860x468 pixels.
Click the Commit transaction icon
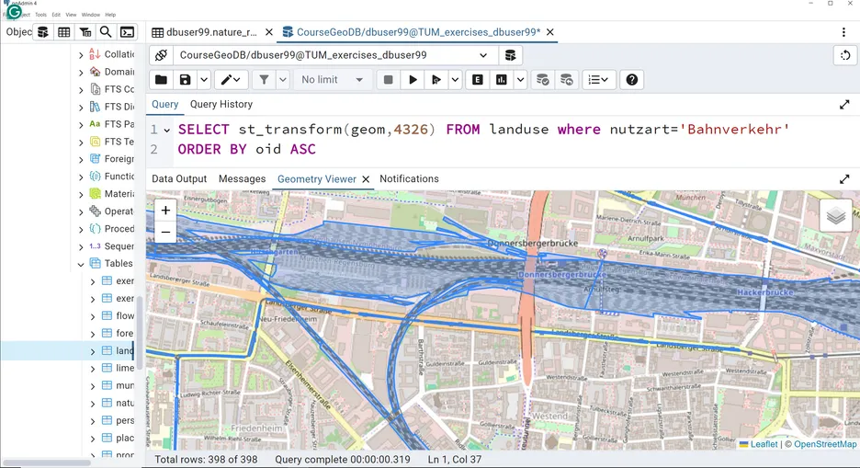(542, 80)
